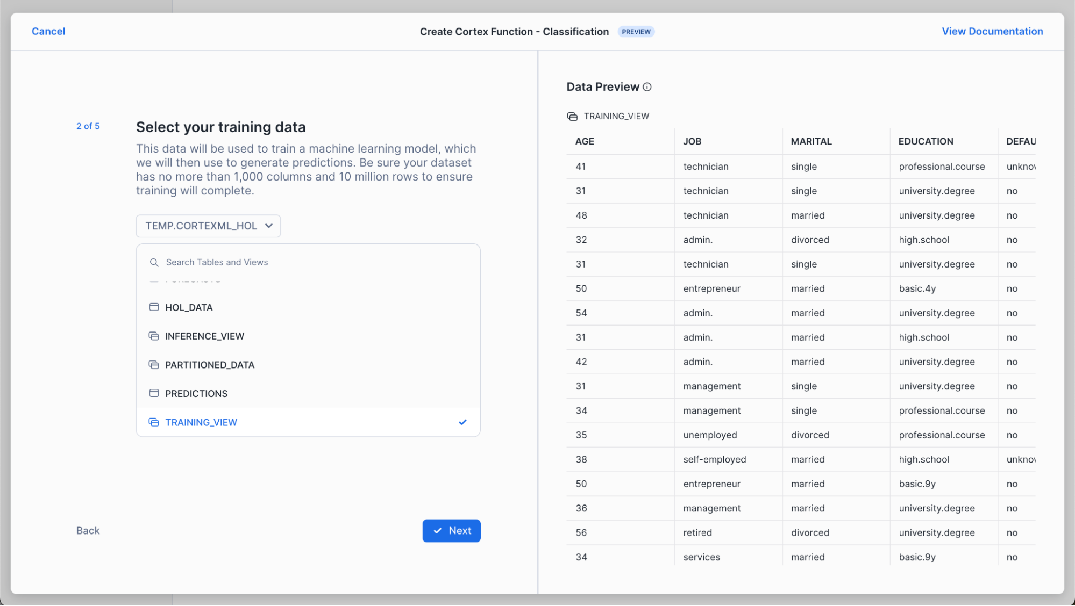Click the TRAINING_VIEW icon in list
This screenshot has height=606, width=1075.
pyautogui.click(x=154, y=422)
